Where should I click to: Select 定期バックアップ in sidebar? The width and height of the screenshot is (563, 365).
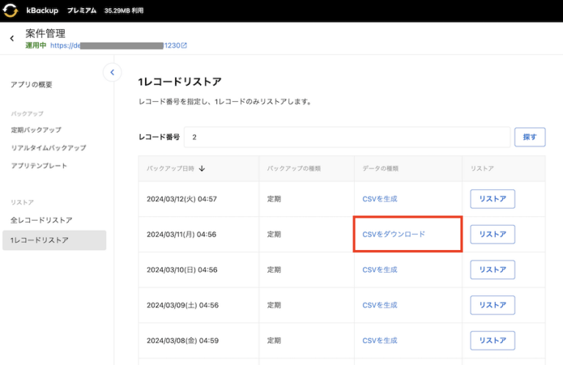[x=36, y=130]
